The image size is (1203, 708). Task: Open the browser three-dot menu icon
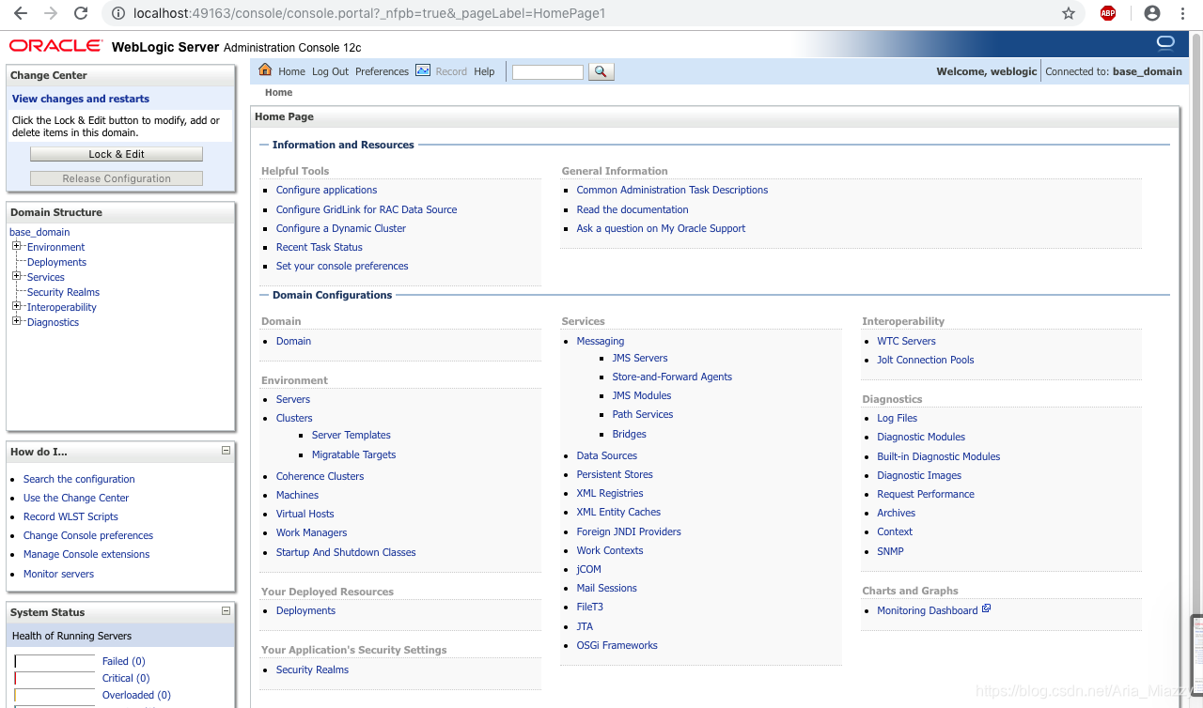point(1181,13)
